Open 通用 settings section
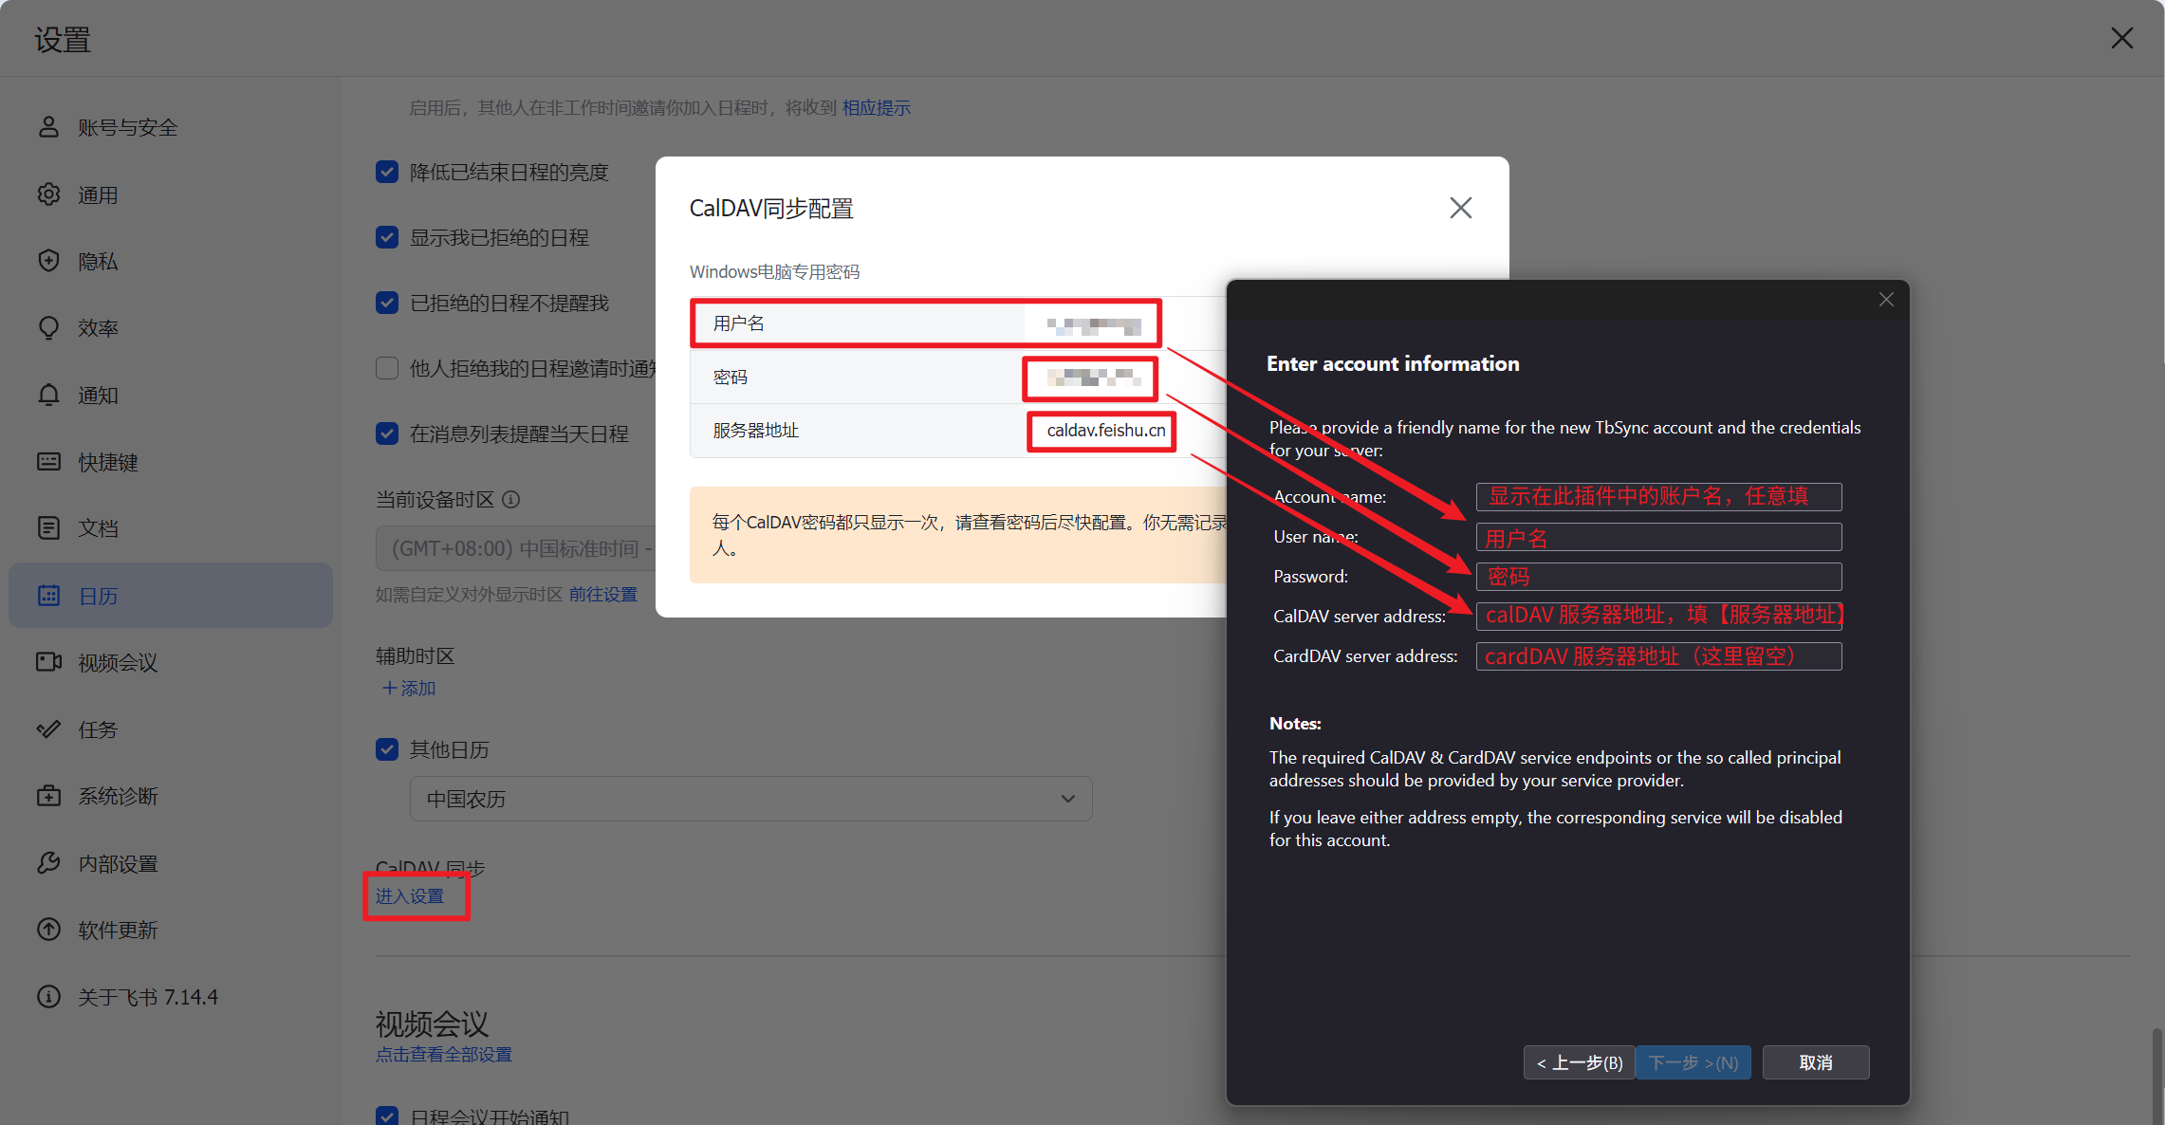 coord(171,194)
